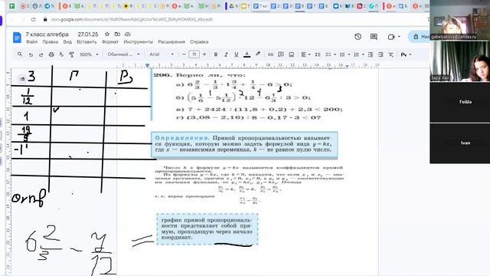The image size is (490, 276).
Task: Open the version history clock icon
Action: pos(358,37)
